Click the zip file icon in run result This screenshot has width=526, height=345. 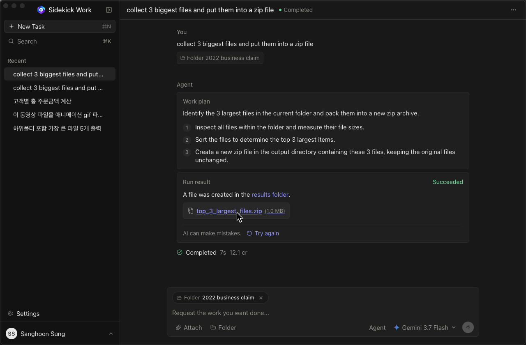pyautogui.click(x=191, y=211)
